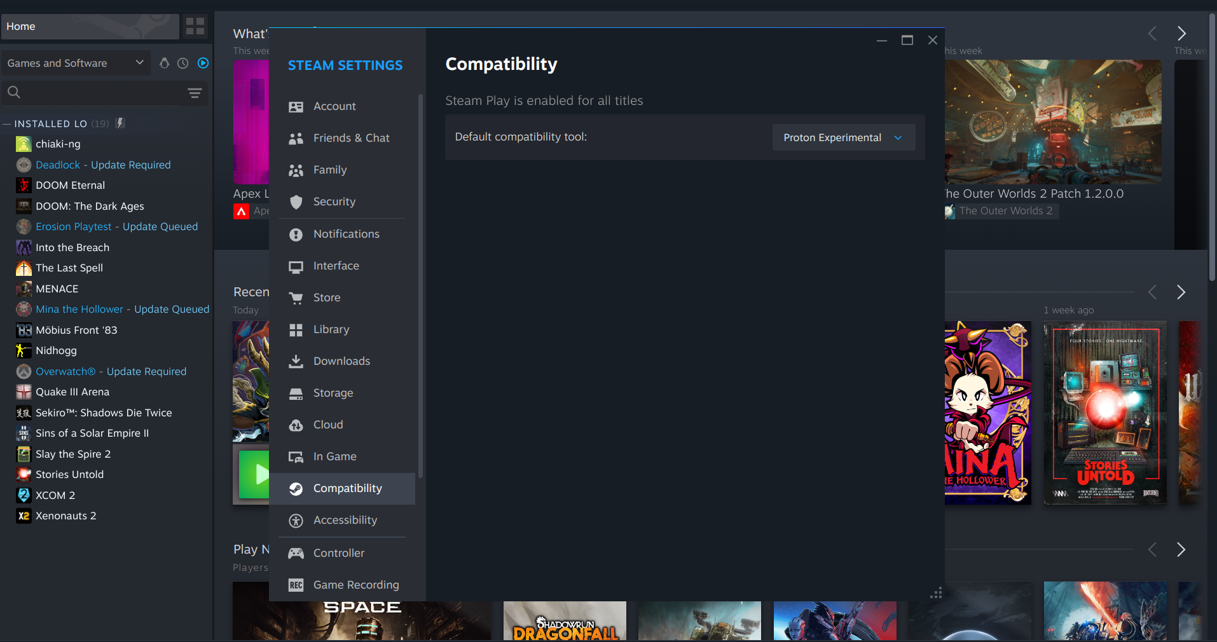Image resolution: width=1217 pixels, height=642 pixels.
Task: Click the library page vertical scrollbar
Action: click(x=1212, y=147)
